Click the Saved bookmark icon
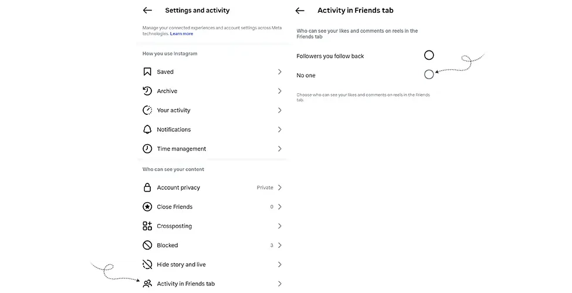 pos(147,72)
